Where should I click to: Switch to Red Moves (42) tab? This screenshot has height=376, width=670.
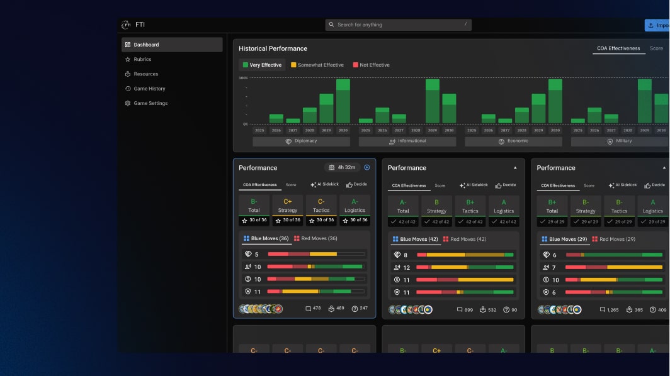pyautogui.click(x=465, y=240)
